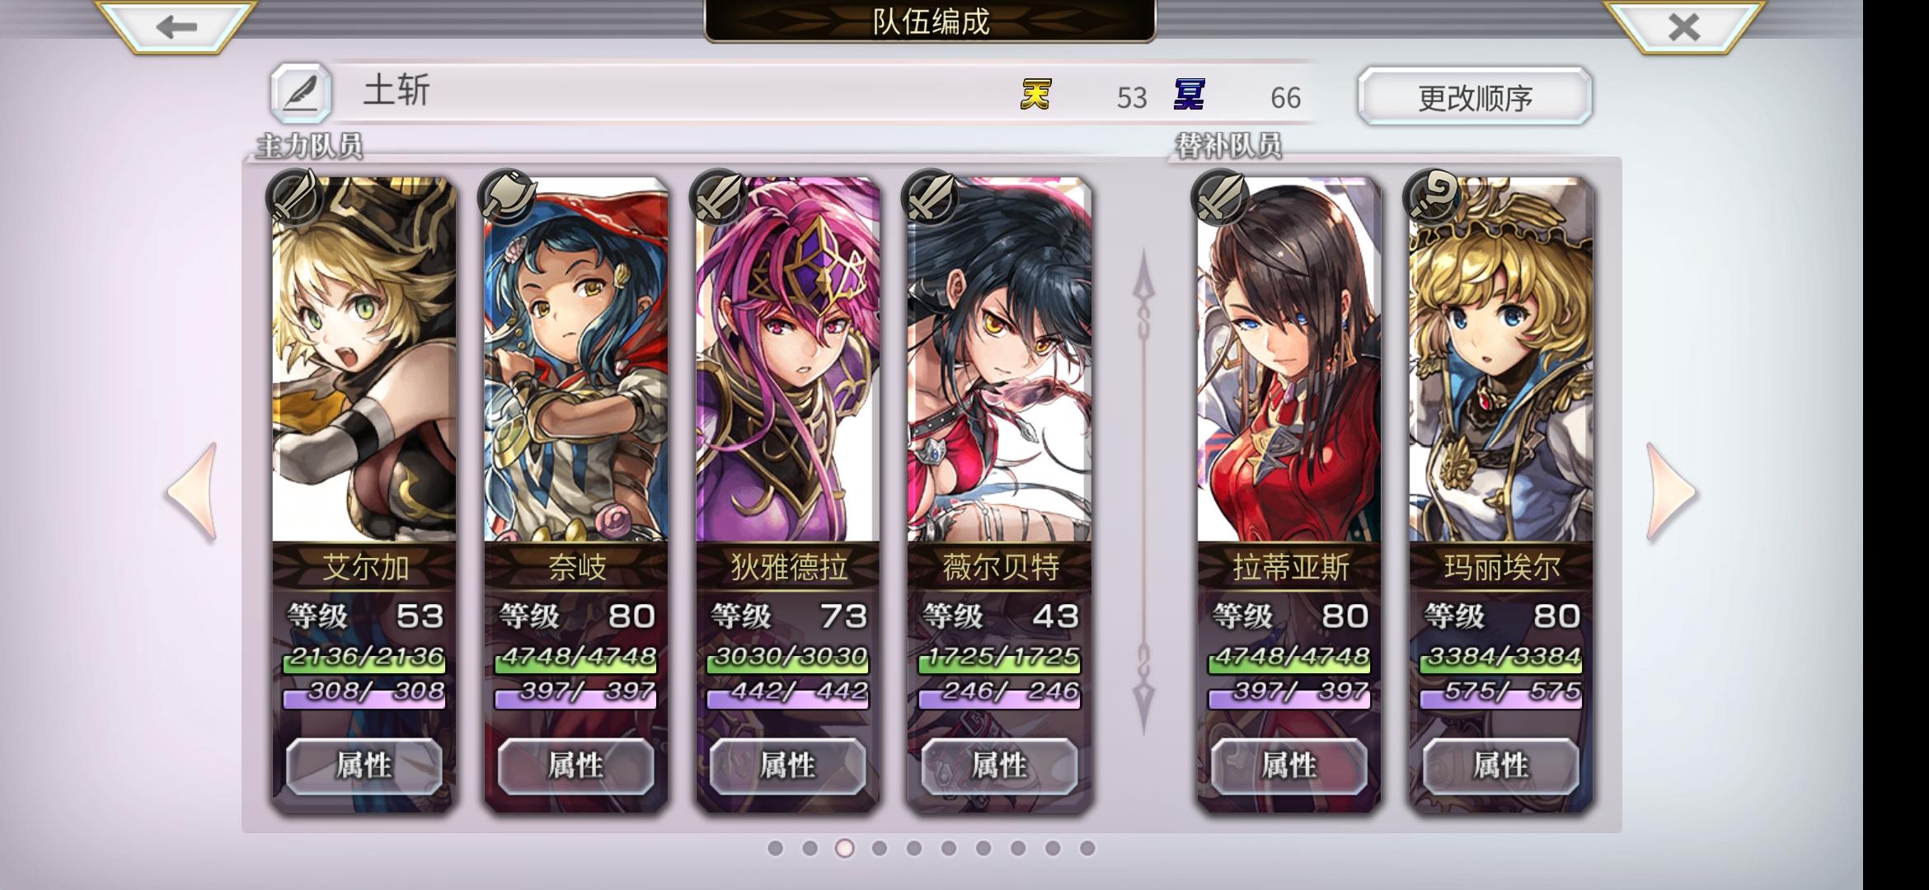
Task: Select the first page indicator dot
Action: (775, 848)
